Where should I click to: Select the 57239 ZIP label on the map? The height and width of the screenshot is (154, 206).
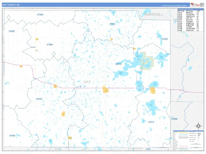[164, 39]
